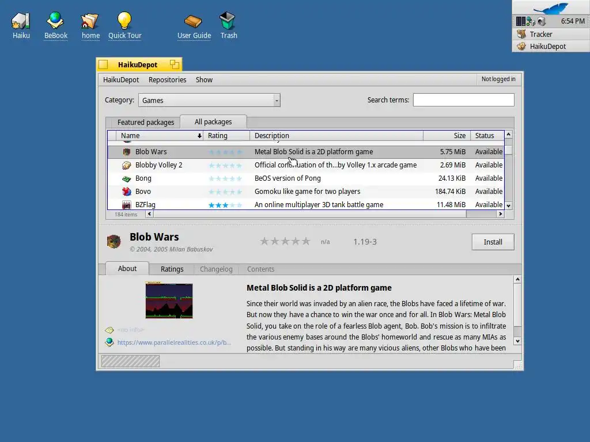Click the network status tray icon
Viewport: 590px width, 442px height.
(531, 21)
